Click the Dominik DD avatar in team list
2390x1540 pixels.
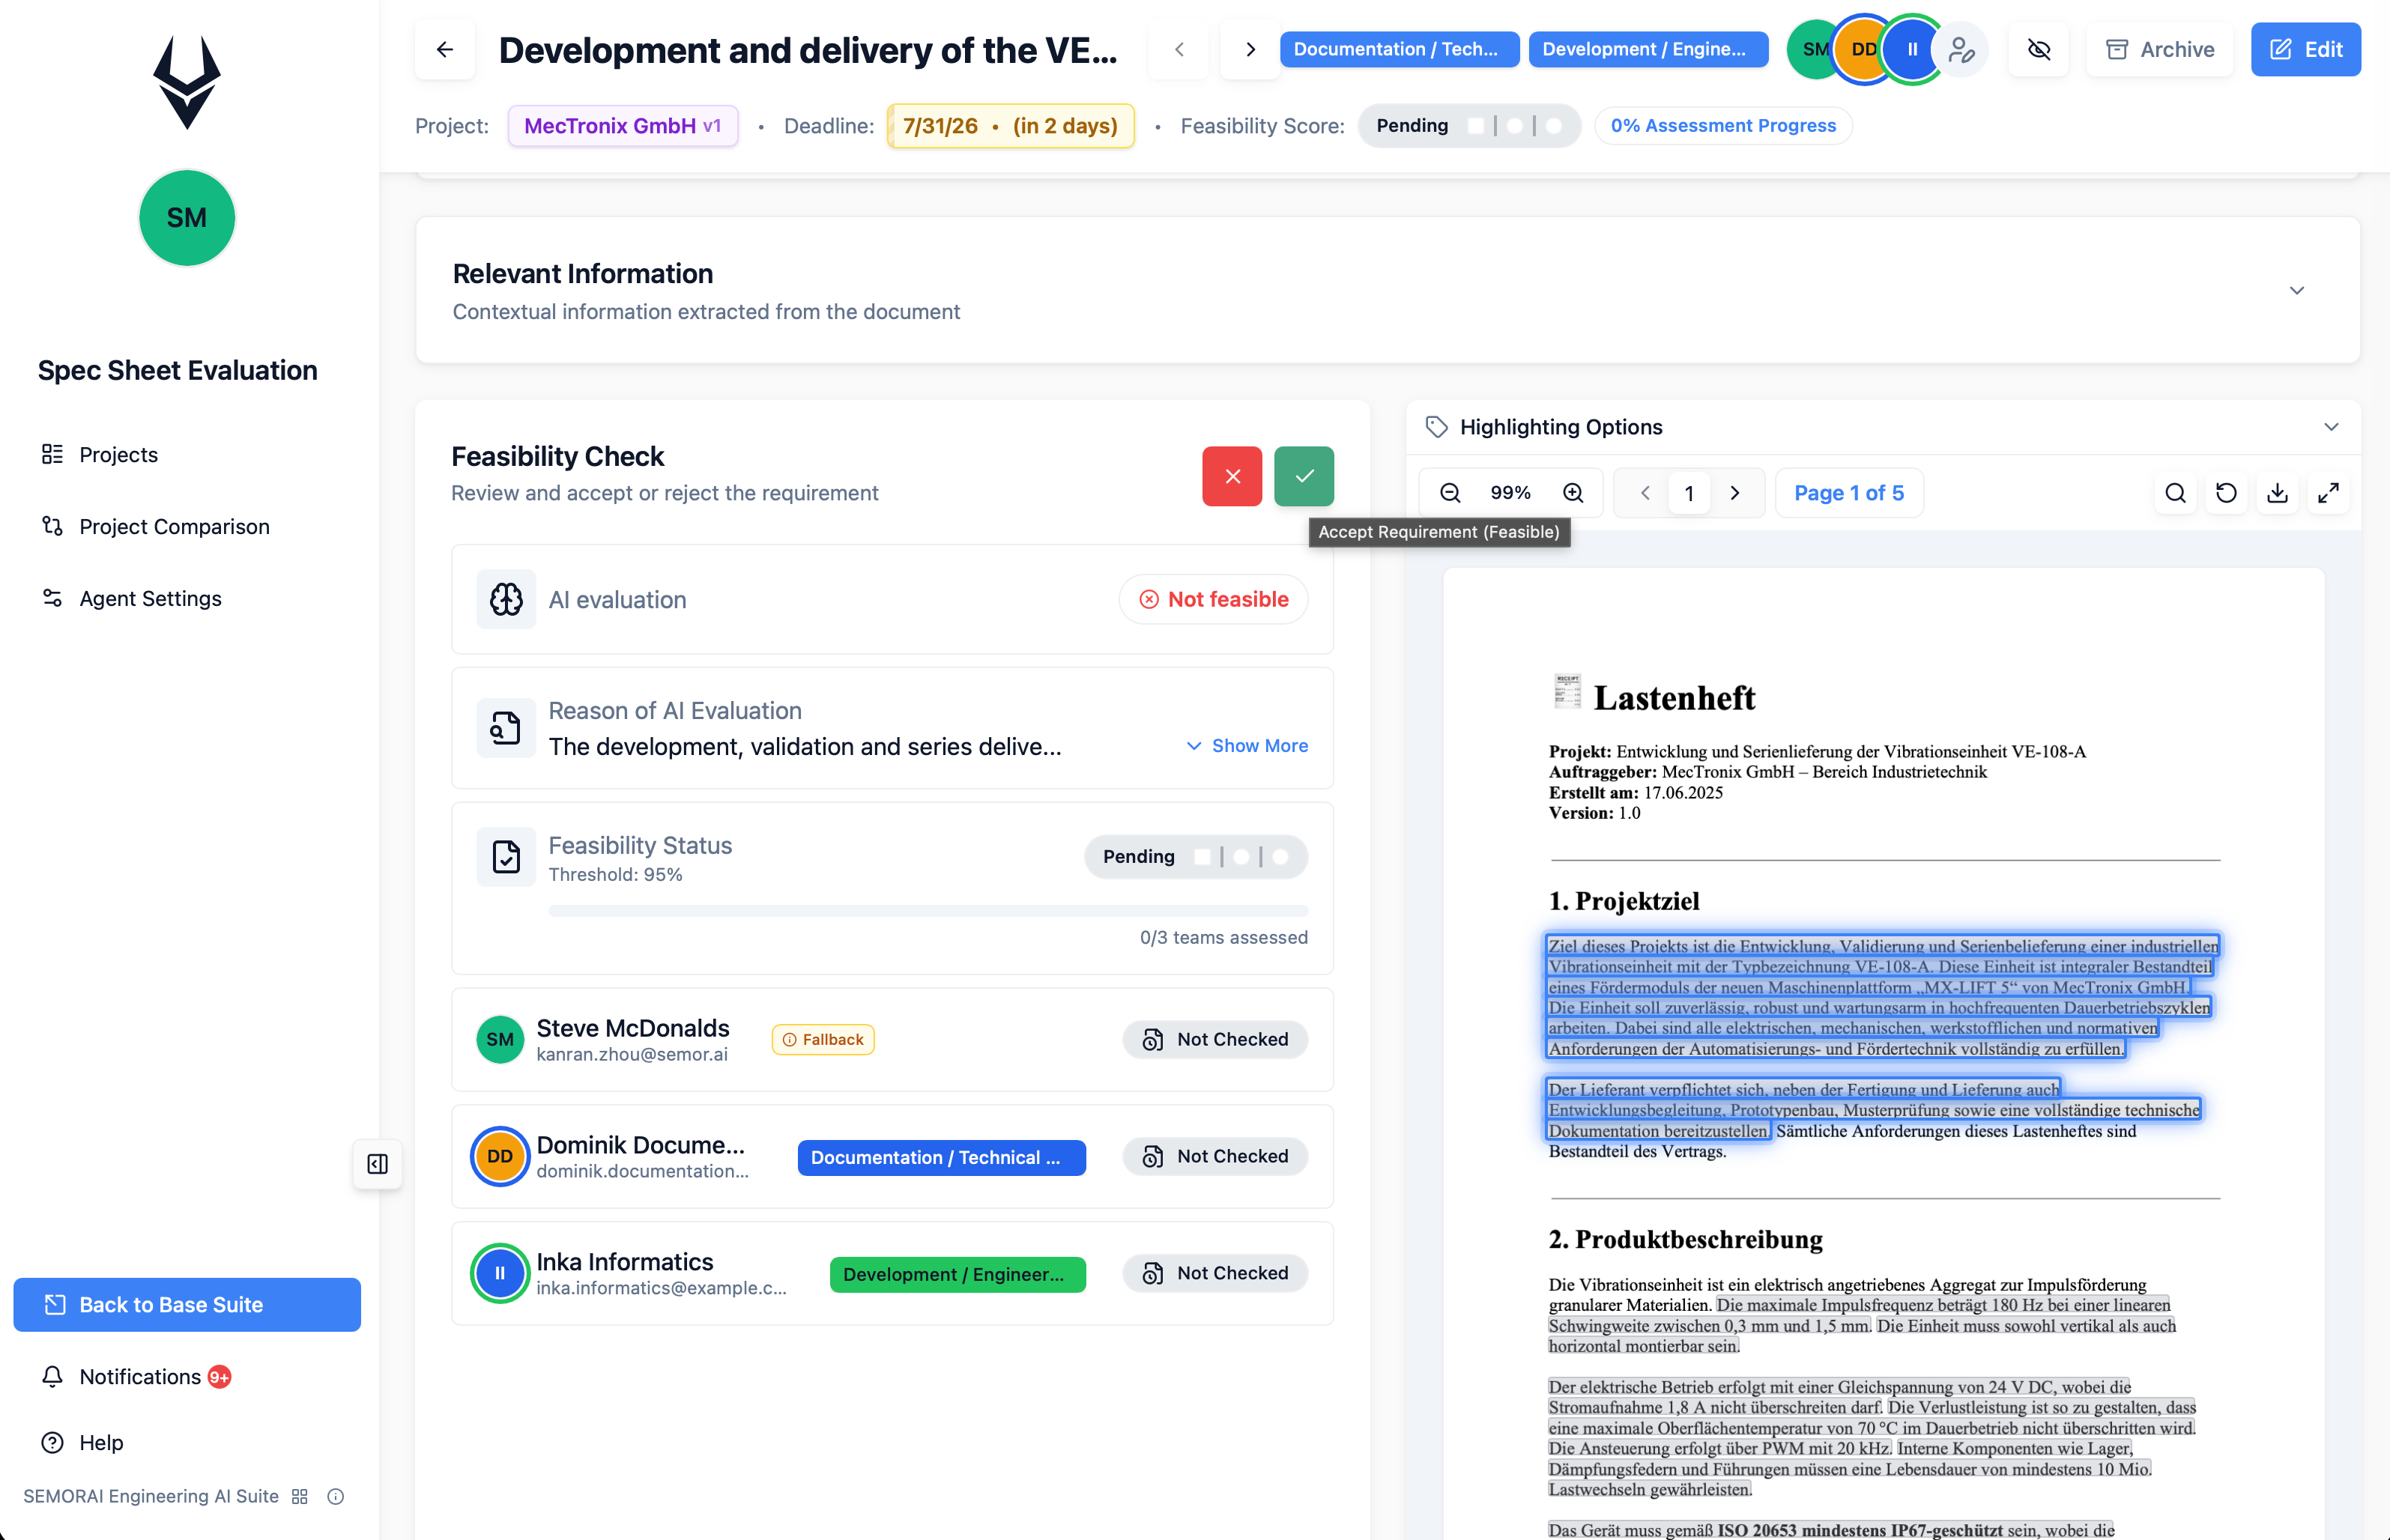point(500,1156)
